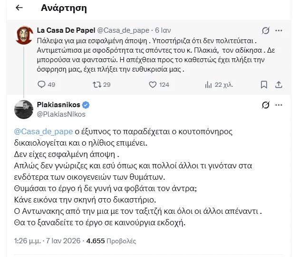This screenshot has height=257, width=299.
Task: Click the repost icon showing 29
Action: pos(96,84)
